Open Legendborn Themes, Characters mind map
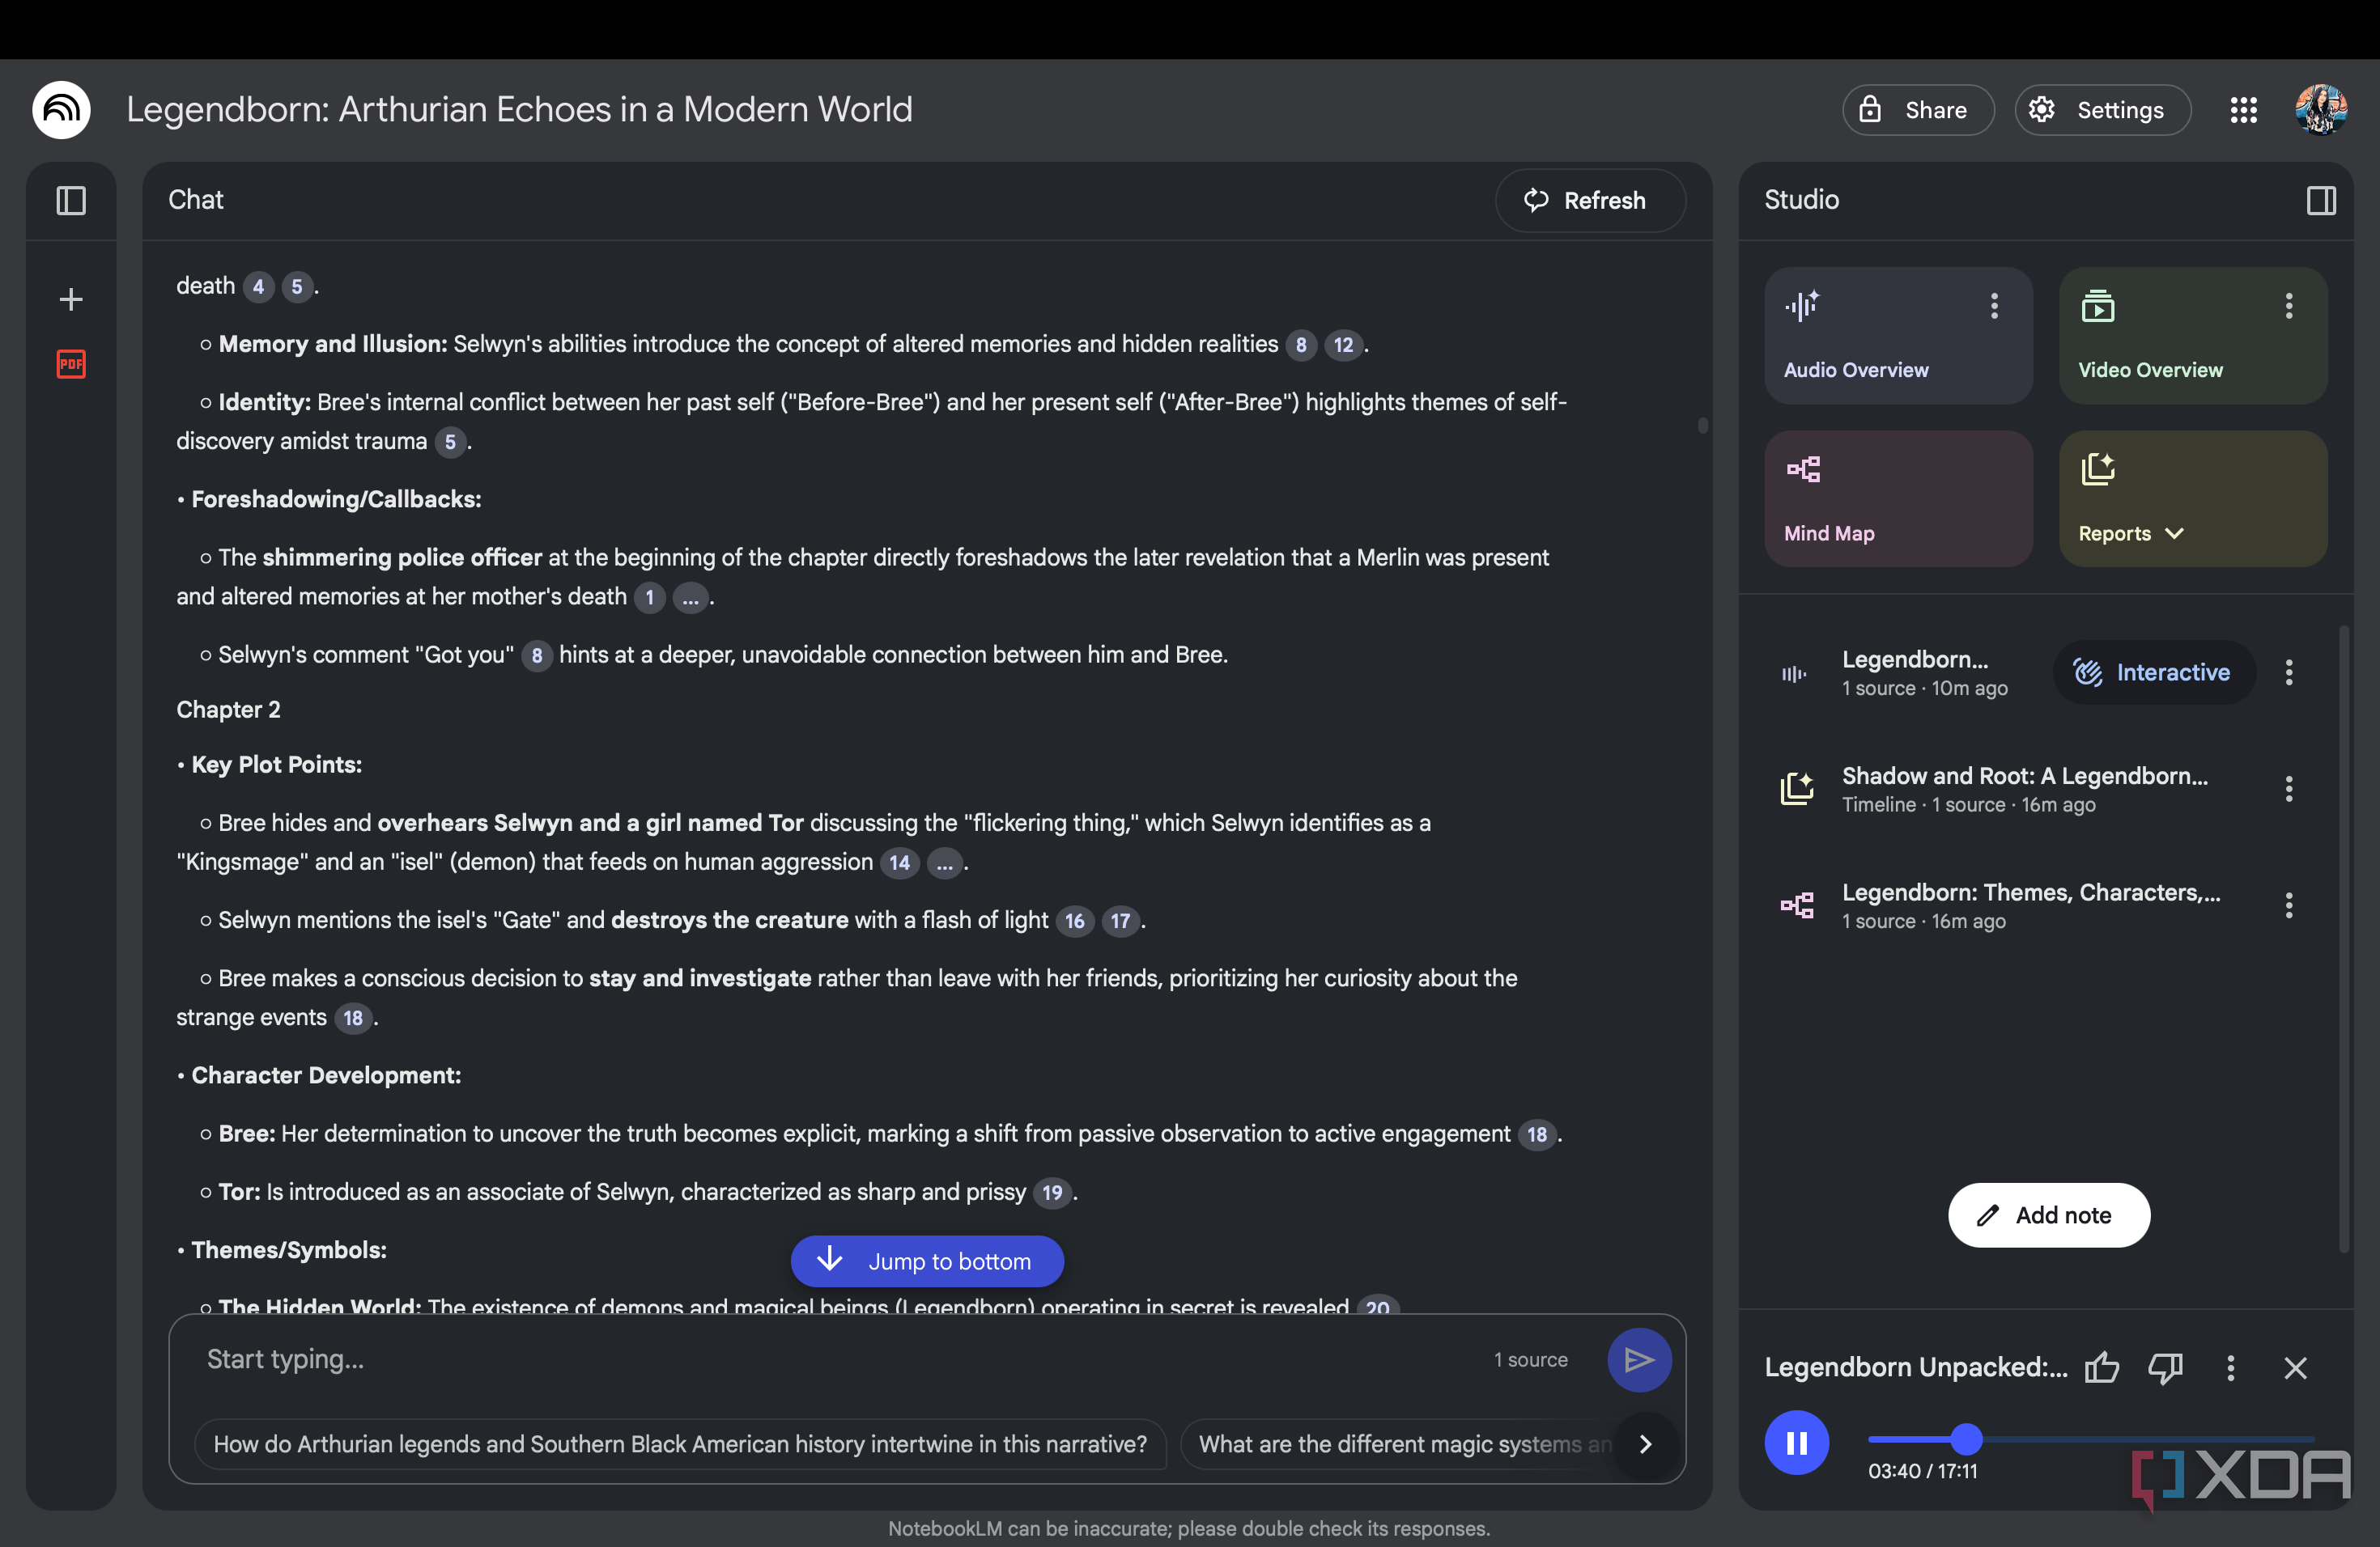 pyautogui.click(x=2030, y=905)
